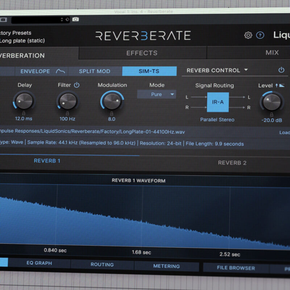Click the Filter knob
The width and height of the screenshot is (290, 290).
tap(68, 101)
